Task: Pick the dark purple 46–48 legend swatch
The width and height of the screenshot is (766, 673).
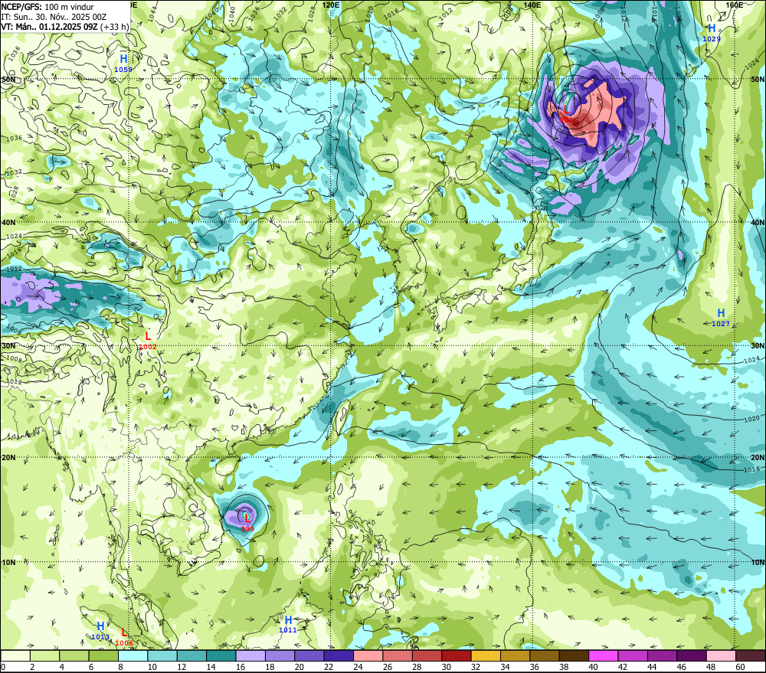Action: pos(691,655)
